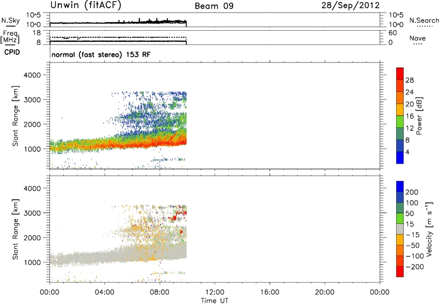The width and height of the screenshot is (439, 304).
Task: Click the 'N.Sky' legend label
Action: pos(10,20)
